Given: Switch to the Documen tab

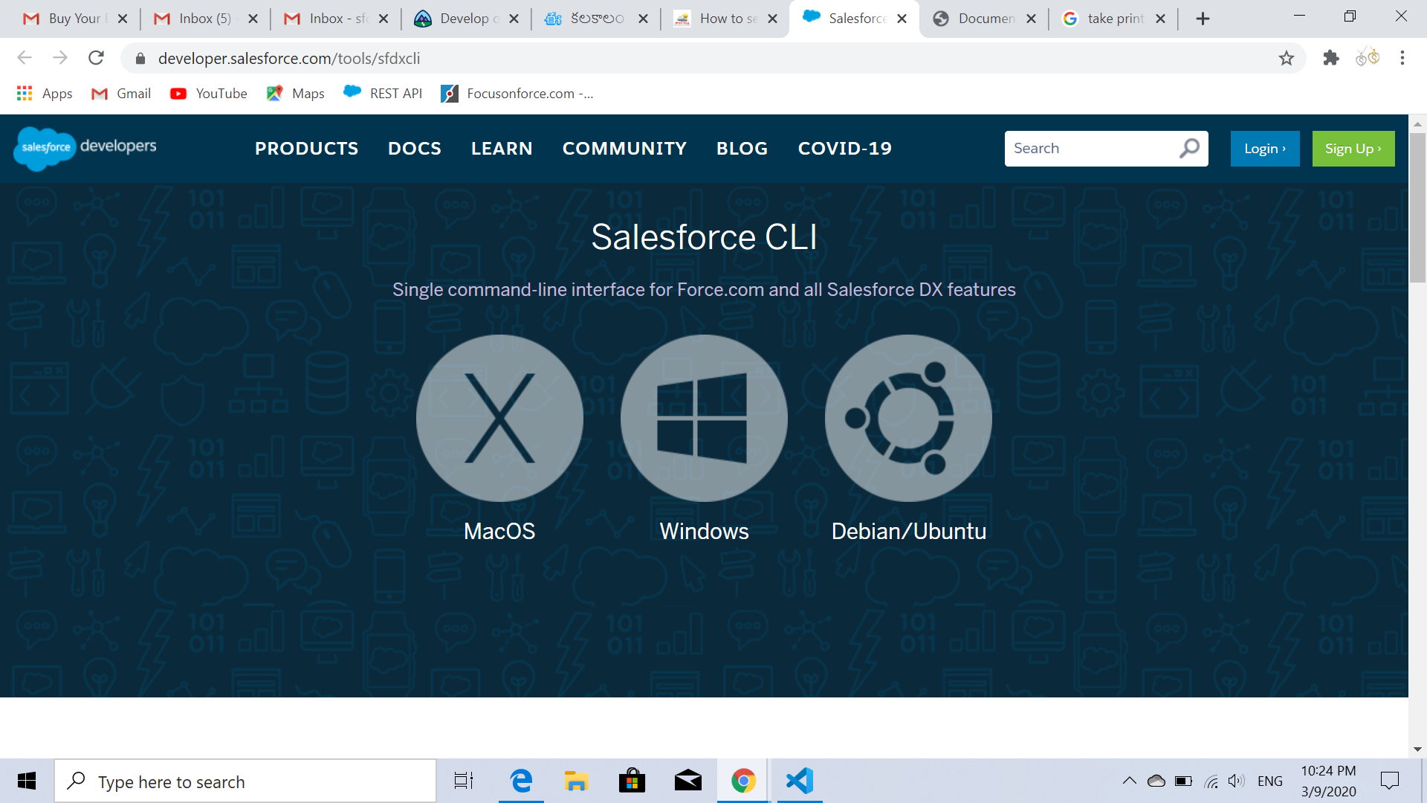Looking at the screenshot, I should (985, 19).
